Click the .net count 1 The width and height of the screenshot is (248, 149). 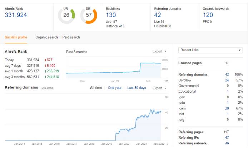pos(228,114)
